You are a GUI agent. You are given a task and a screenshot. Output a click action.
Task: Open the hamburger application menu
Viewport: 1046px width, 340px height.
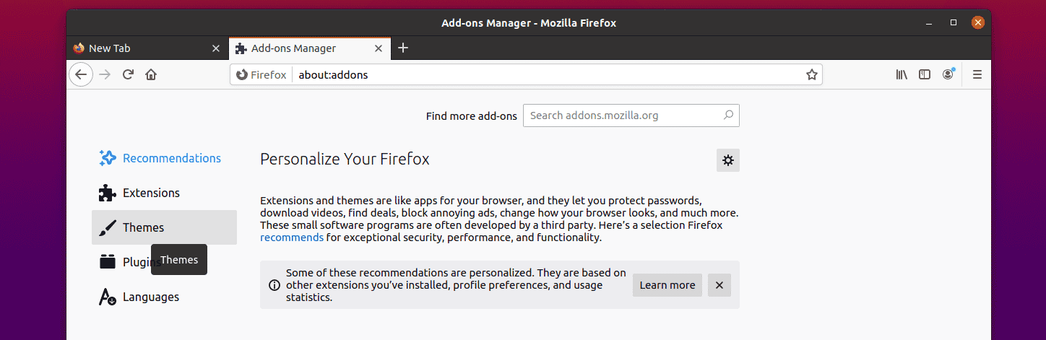click(977, 74)
